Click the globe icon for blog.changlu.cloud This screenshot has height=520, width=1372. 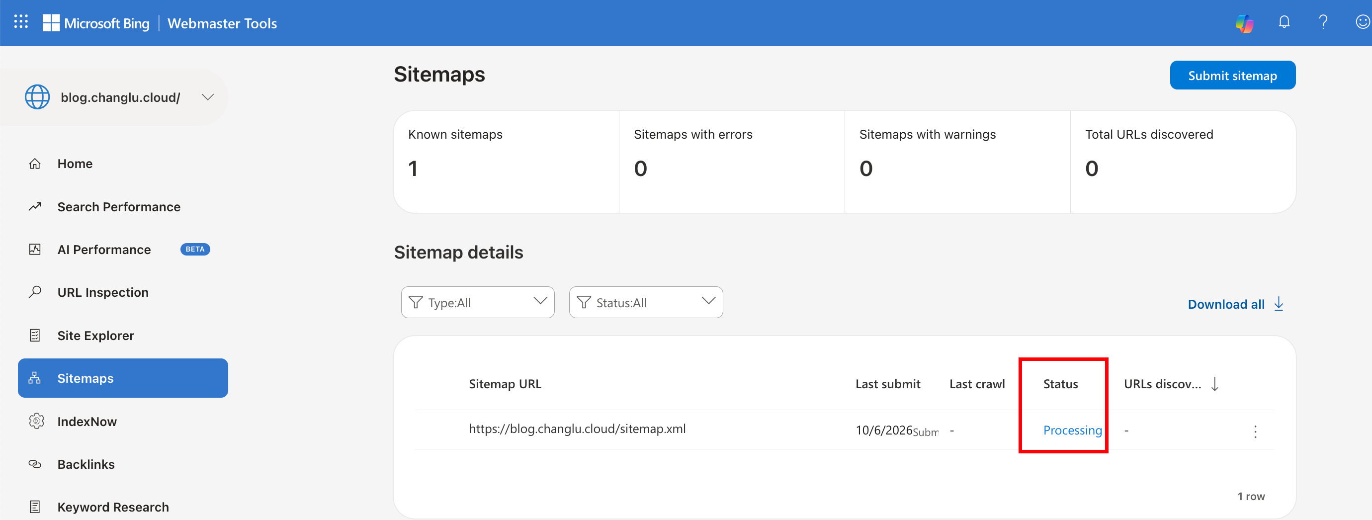click(x=37, y=97)
